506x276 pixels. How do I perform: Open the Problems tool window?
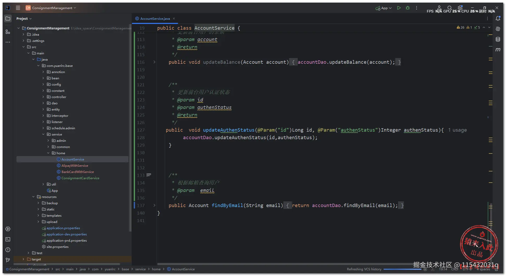click(8, 250)
